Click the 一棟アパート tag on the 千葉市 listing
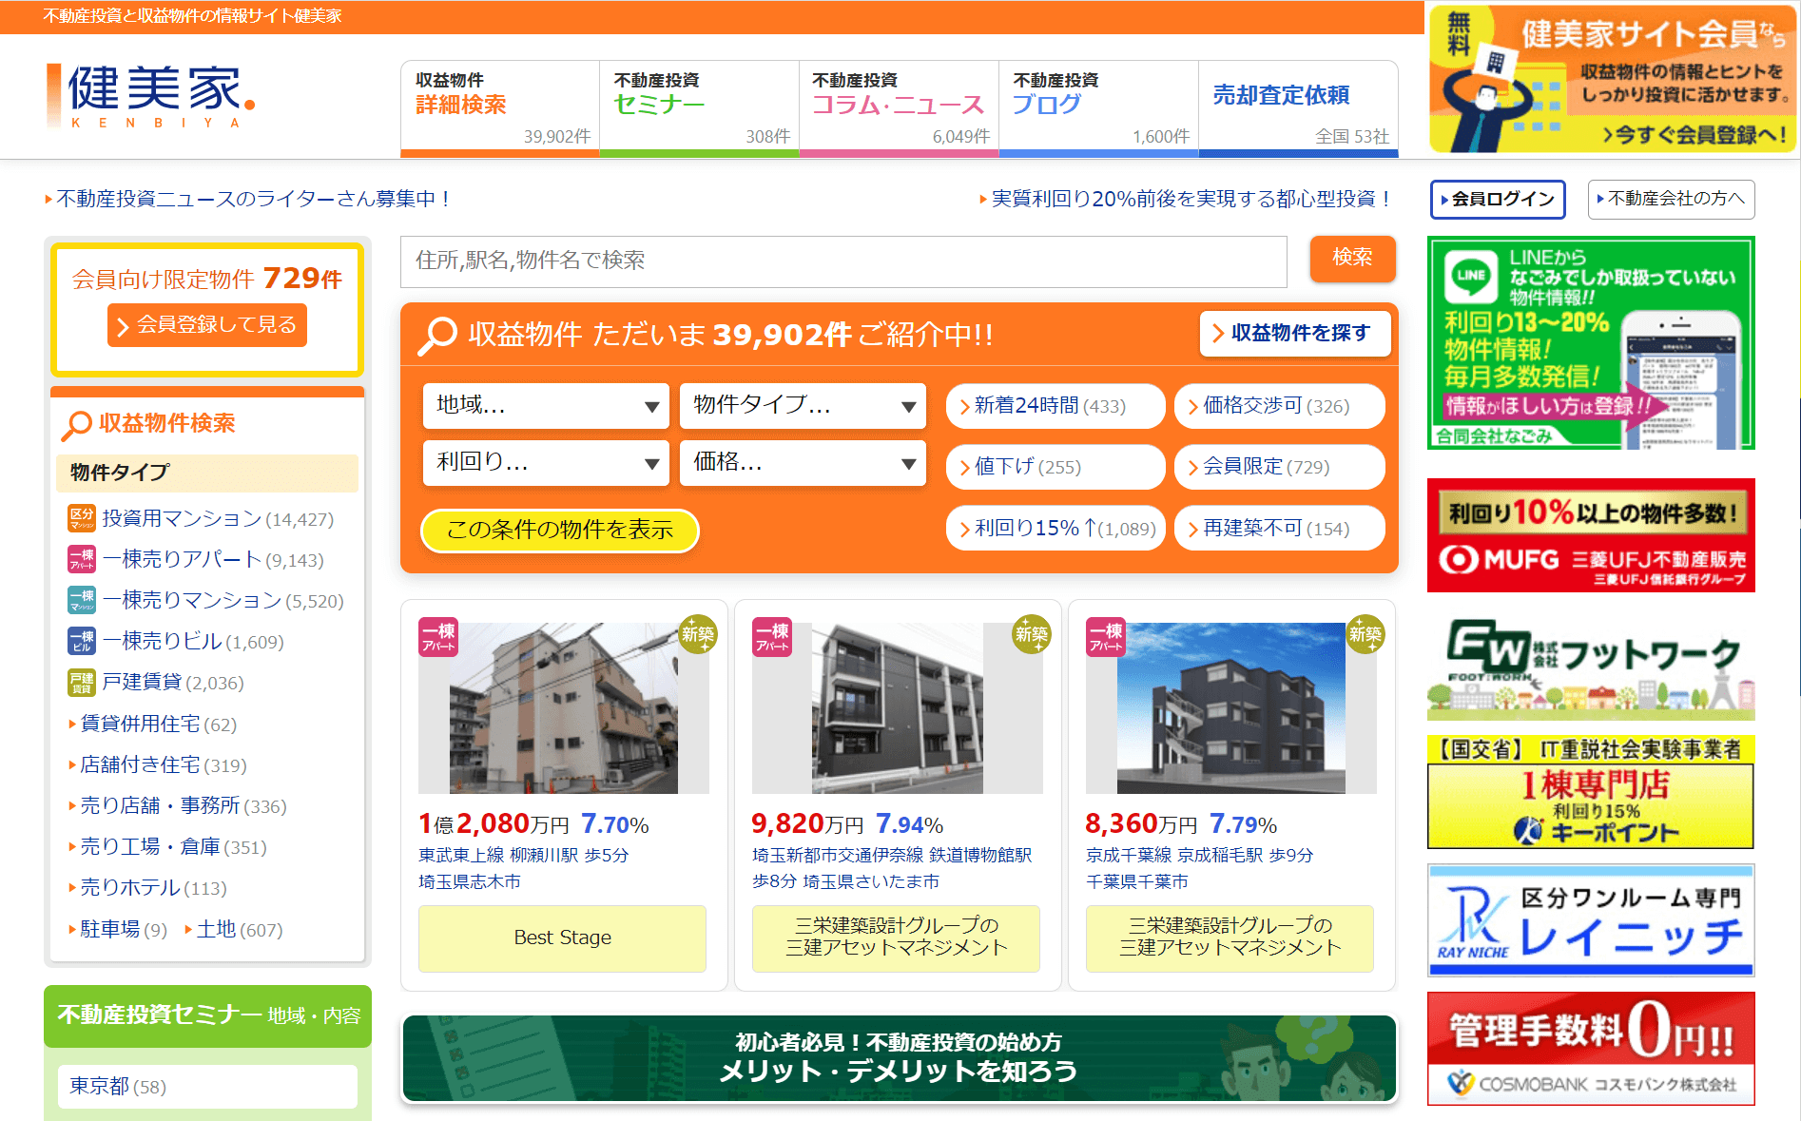This screenshot has width=1801, height=1121. 1106,637
